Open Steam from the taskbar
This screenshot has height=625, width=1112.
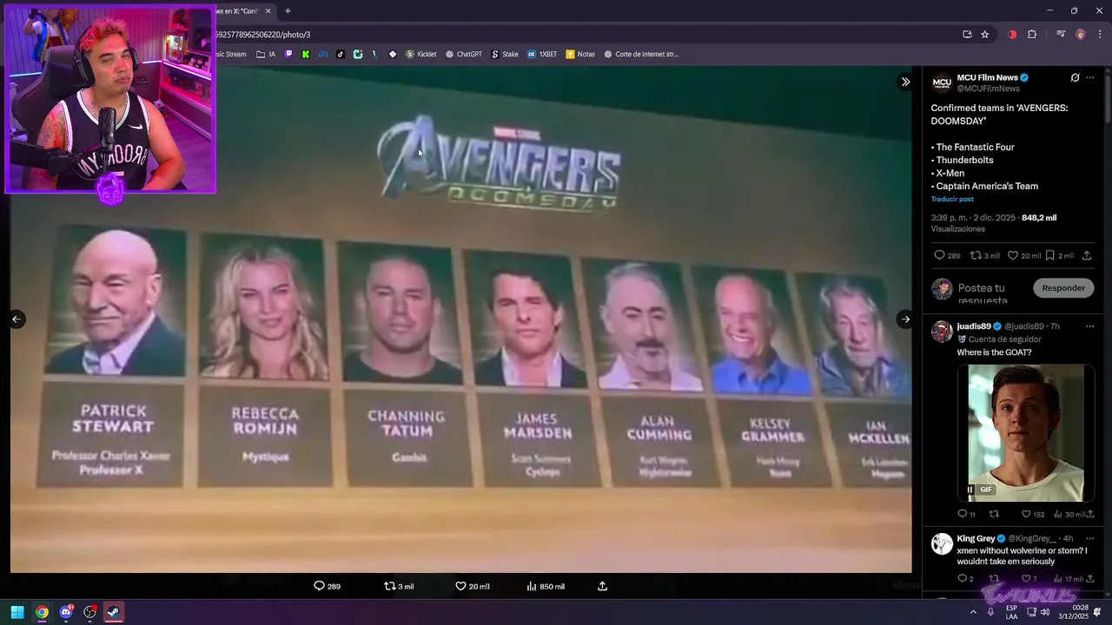click(x=114, y=612)
